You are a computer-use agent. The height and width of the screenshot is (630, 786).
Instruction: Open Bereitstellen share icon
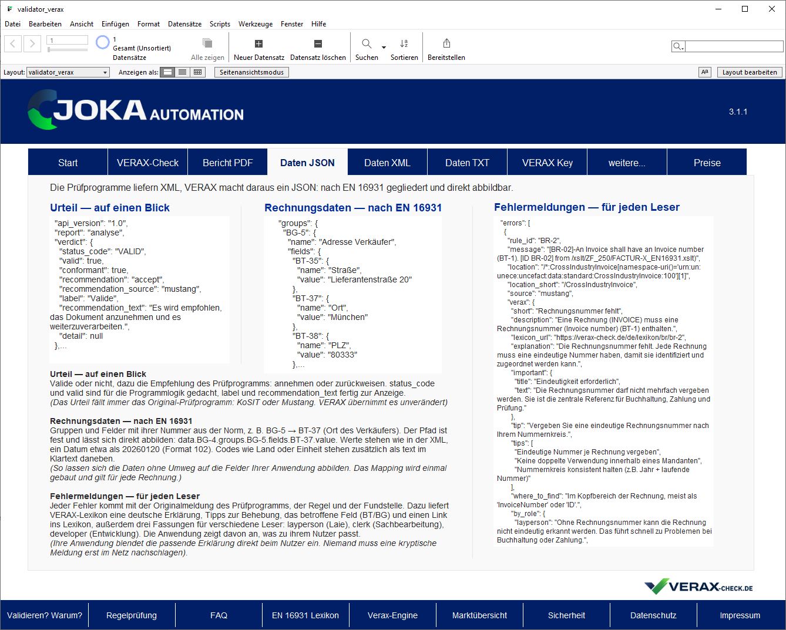pyautogui.click(x=446, y=43)
